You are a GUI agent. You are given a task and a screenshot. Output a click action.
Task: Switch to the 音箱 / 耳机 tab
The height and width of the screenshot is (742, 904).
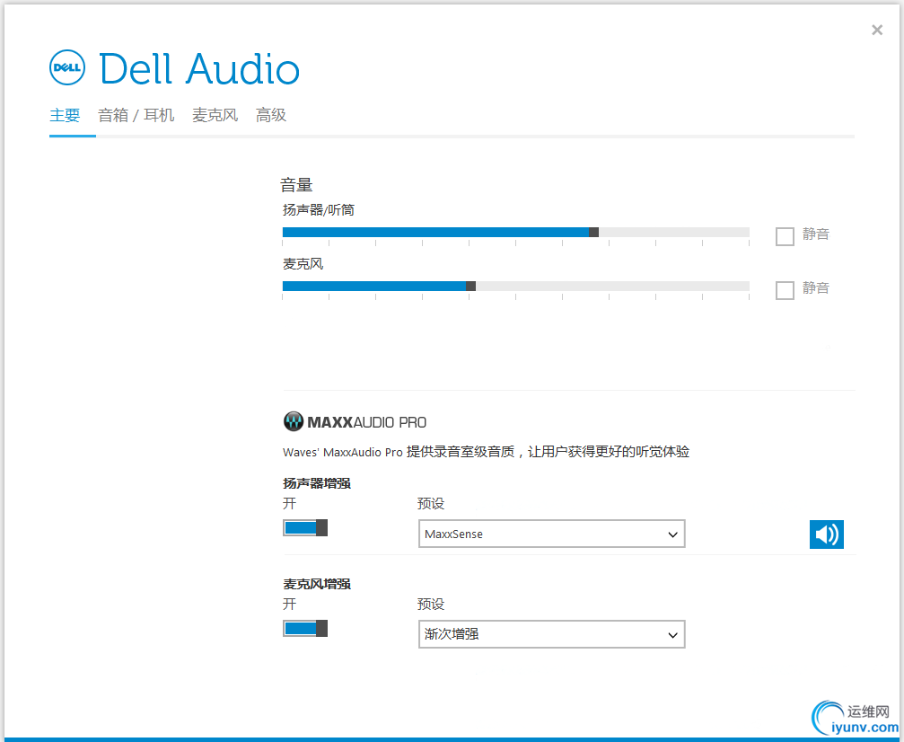pyautogui.click(x=136, y=115)
